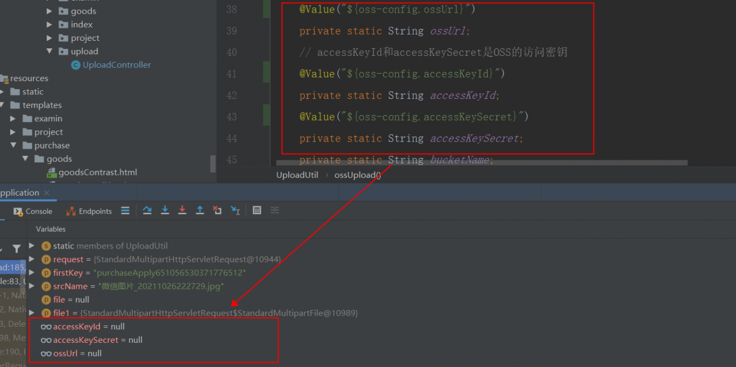
Task: Expand the index package node
Action: tap(49, 25)
